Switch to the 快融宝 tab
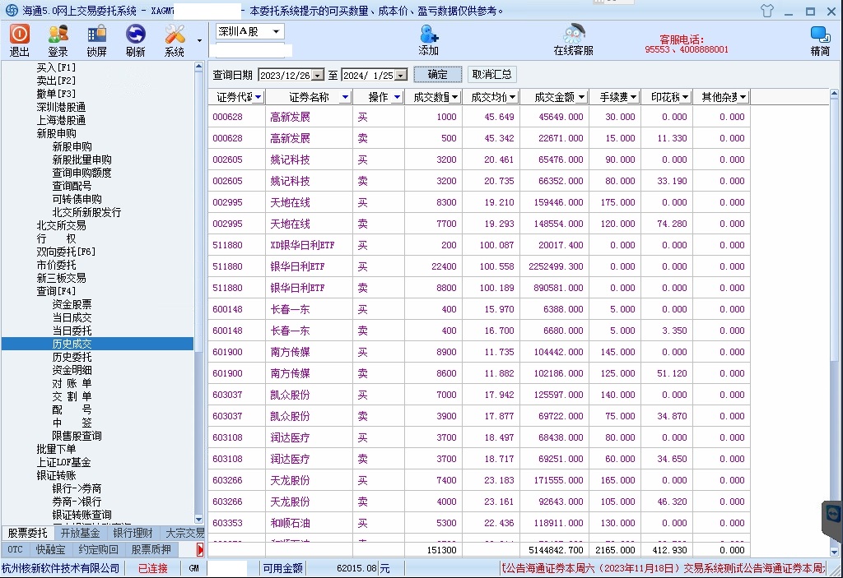Viewport: 843px width, 578px height. pos(50,549)
